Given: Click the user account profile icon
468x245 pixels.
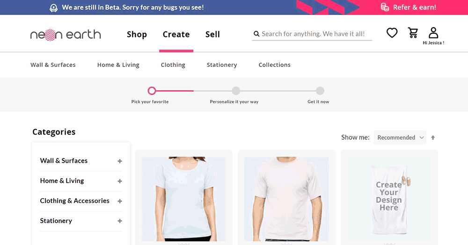Looking at the screenshot, I should pos(433,33).
